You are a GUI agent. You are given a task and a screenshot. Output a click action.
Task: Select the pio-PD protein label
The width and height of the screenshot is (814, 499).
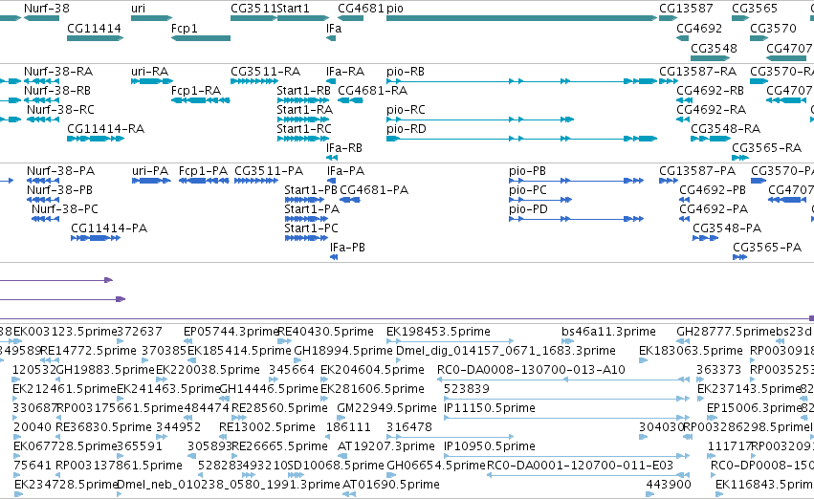[x=528, y=209]
